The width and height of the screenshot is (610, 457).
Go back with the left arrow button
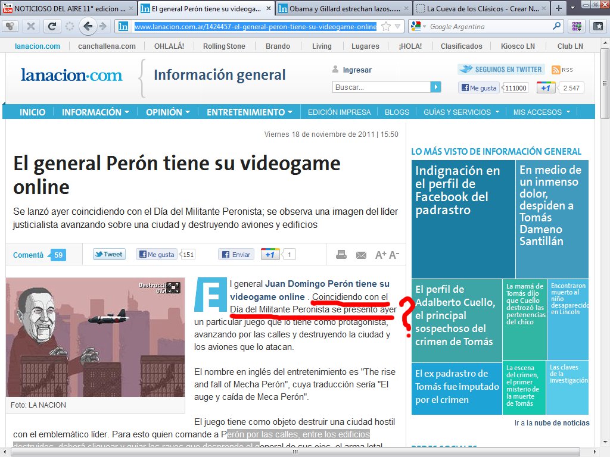coord(88,26)
